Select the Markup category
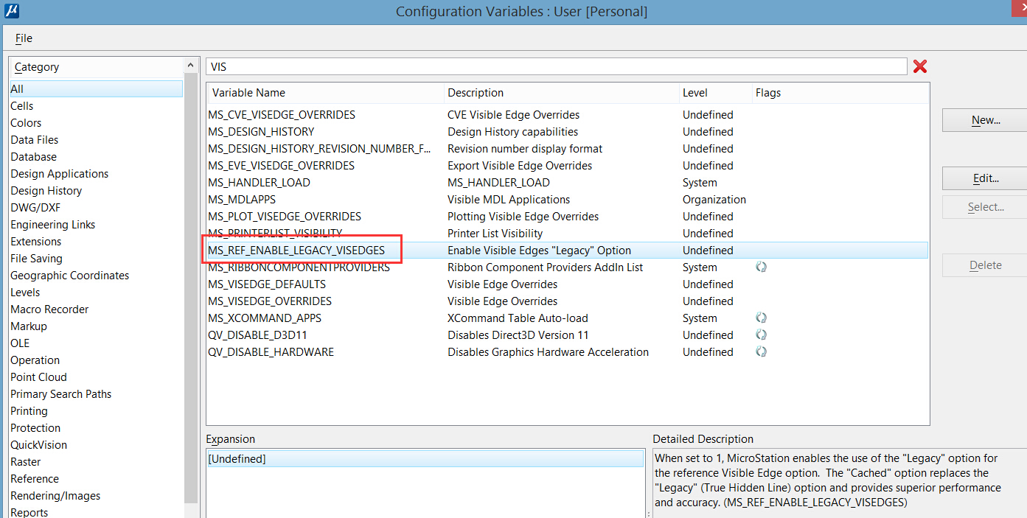 click(x=29, y=326)
